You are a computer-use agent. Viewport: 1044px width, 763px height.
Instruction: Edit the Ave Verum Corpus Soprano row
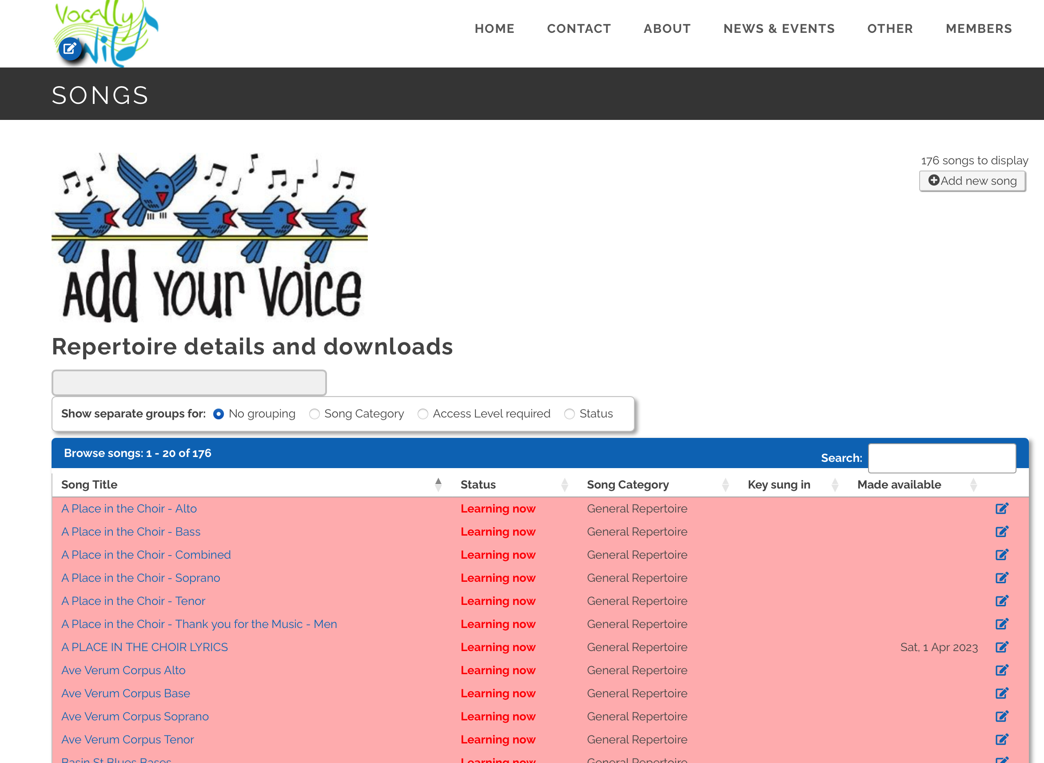tap(1001, 716)
